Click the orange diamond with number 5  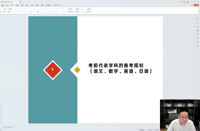coord(53,70)
